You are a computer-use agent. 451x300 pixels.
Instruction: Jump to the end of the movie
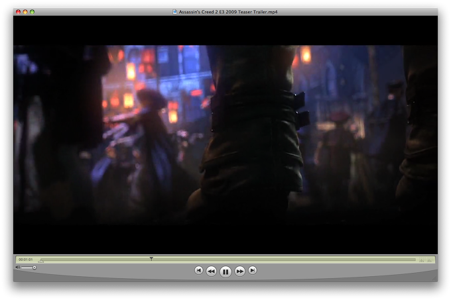tap(253, 270)
